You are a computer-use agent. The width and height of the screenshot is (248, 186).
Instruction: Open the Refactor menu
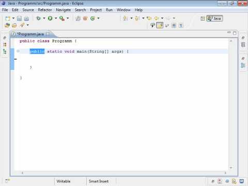coord(45,10)
